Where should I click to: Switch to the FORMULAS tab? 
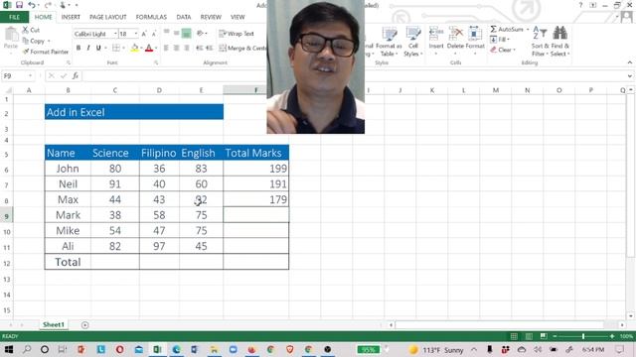pyautogui.click(x=151, y=17)
